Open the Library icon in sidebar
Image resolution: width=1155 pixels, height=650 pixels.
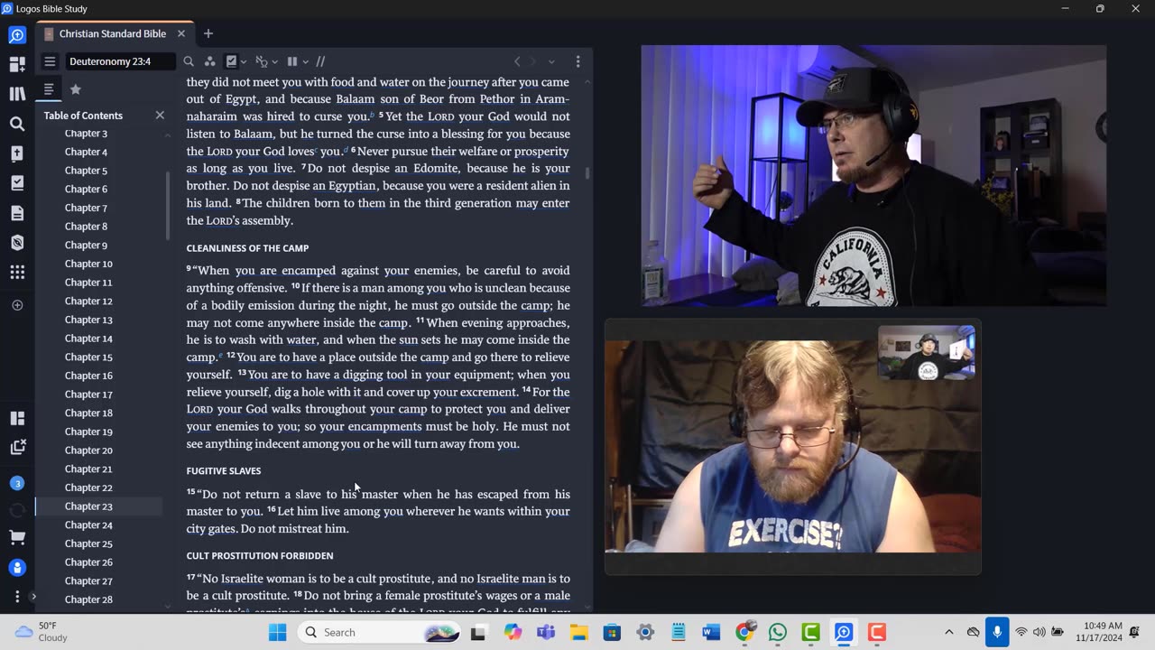(x=17, y=94)
